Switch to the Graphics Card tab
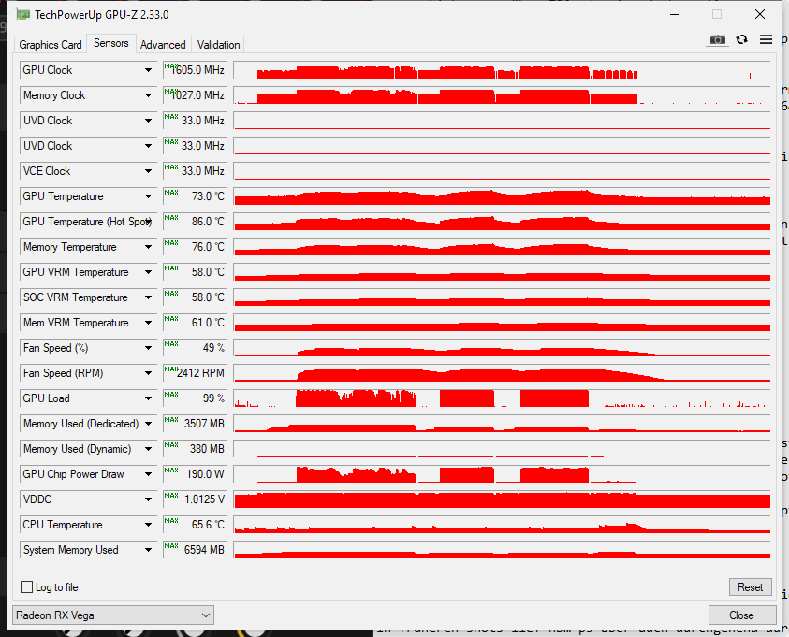 (50, 45)
